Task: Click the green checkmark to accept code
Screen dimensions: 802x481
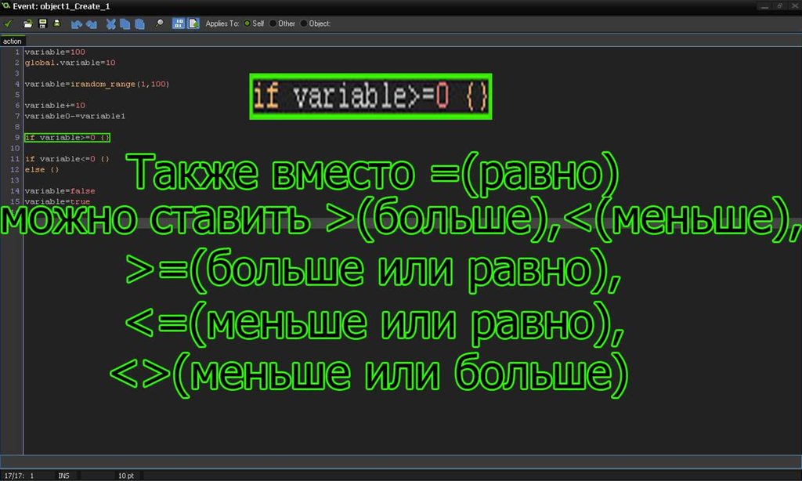Action: (x=9, y=24)
